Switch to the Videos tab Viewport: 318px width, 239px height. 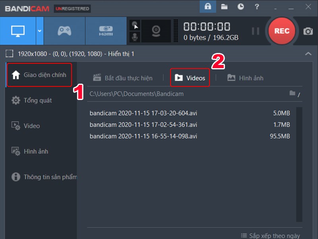pos(190,78)
